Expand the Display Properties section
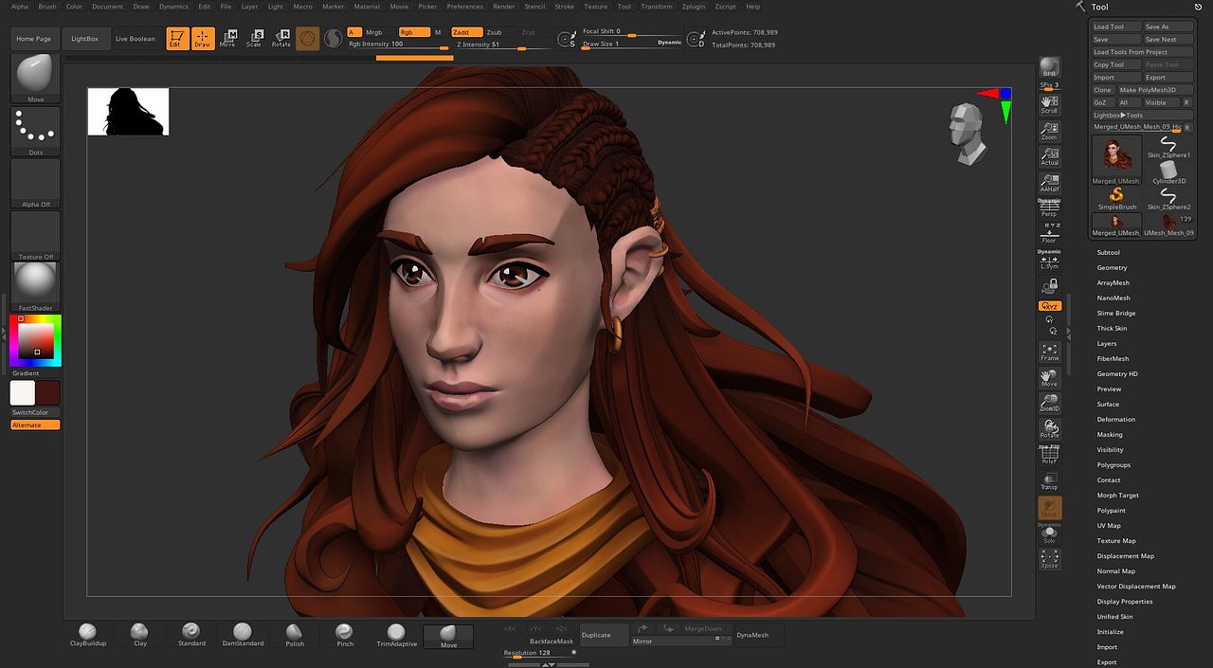This screenshot has height=668, width=1213. point(1125,601)
